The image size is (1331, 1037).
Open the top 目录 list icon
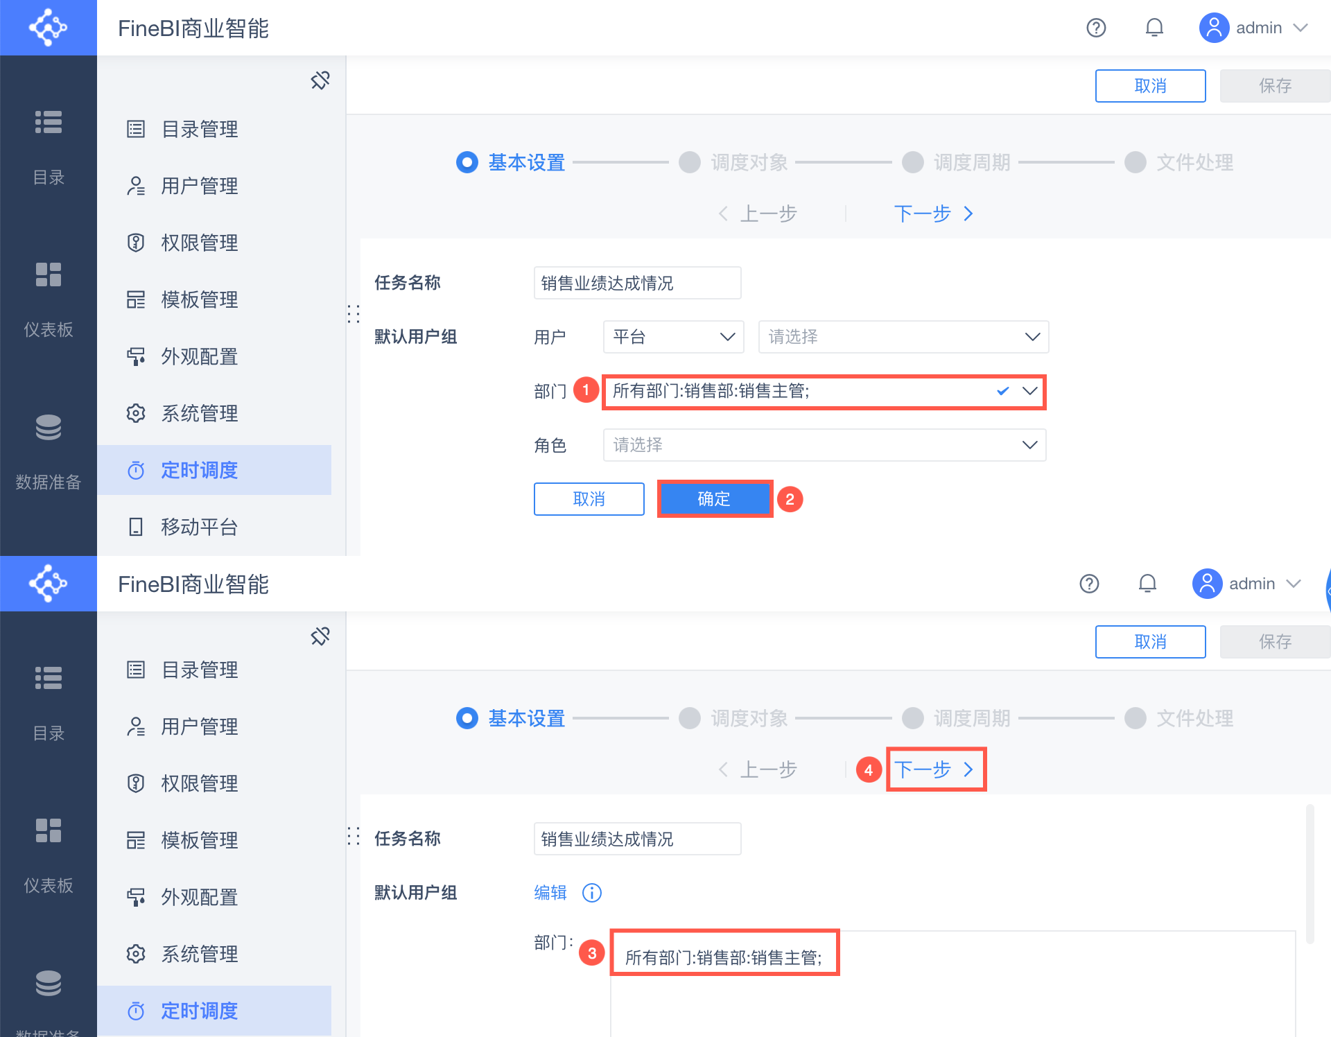pyautogui.click(x=49, y=122)
